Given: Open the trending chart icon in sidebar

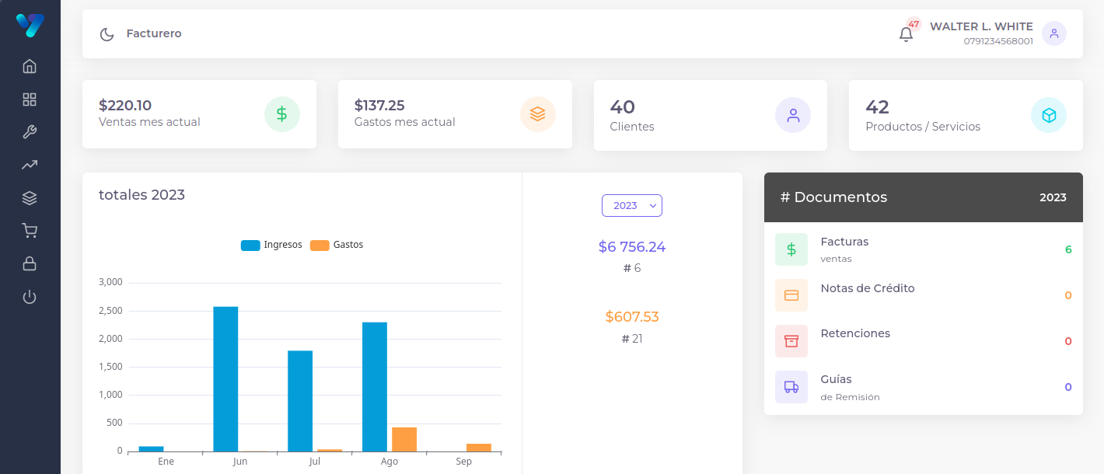Looking at the screenshot, I should pos(30,165).
